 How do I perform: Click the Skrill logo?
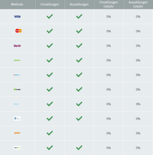point(17,46)
